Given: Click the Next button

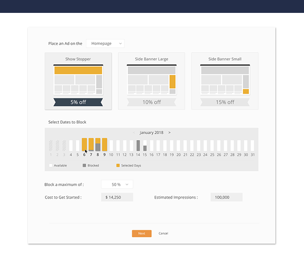Looking at the screenshot, I should [142, 233].
